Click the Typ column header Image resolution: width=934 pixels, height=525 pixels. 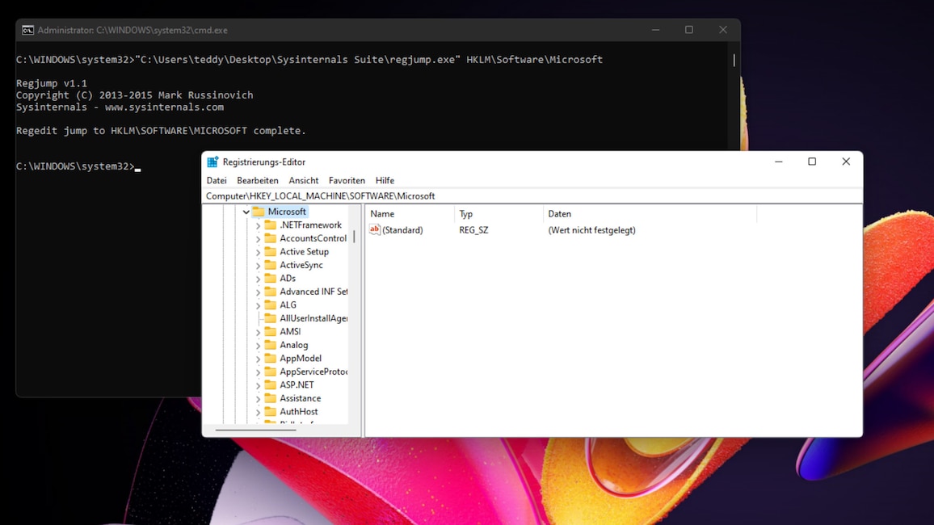tap(466, 213)
